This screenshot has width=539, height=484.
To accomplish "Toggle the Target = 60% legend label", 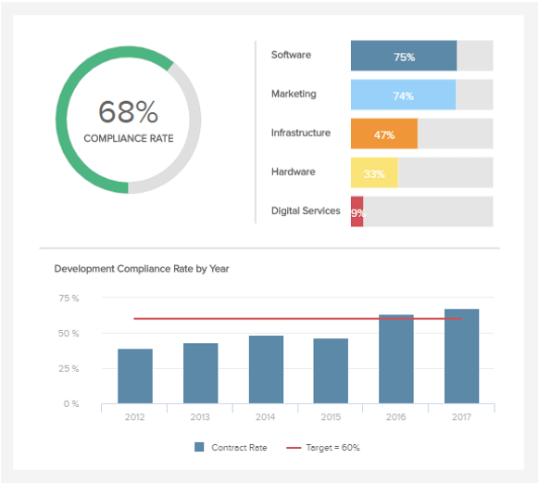I will point(332,448).
